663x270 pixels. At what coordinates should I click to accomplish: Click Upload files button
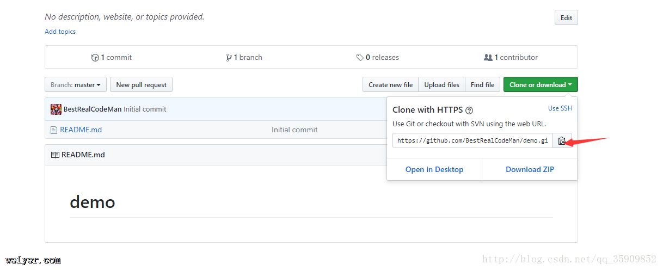coord(441,85)
